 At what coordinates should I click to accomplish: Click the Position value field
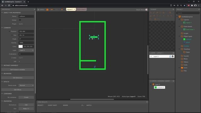click(26, 31)
